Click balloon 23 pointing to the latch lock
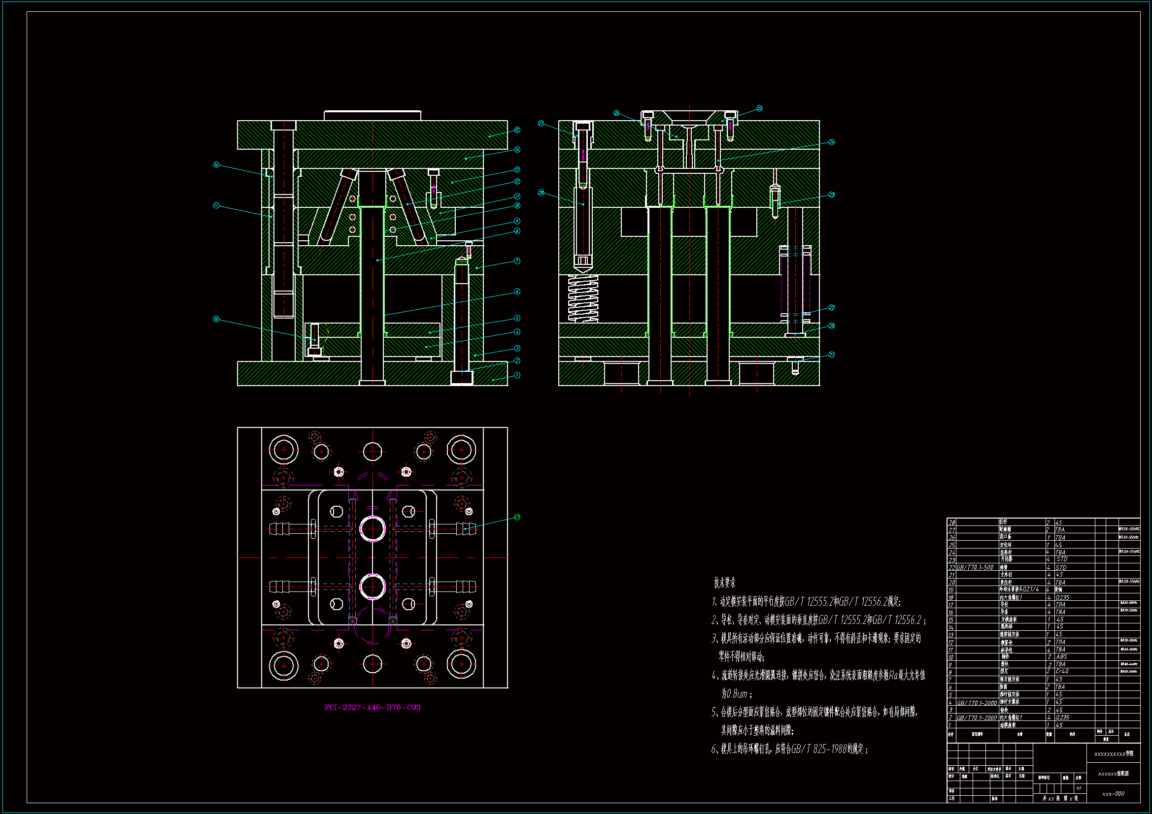The image size is (1152, 814). [x=831, y=195]
